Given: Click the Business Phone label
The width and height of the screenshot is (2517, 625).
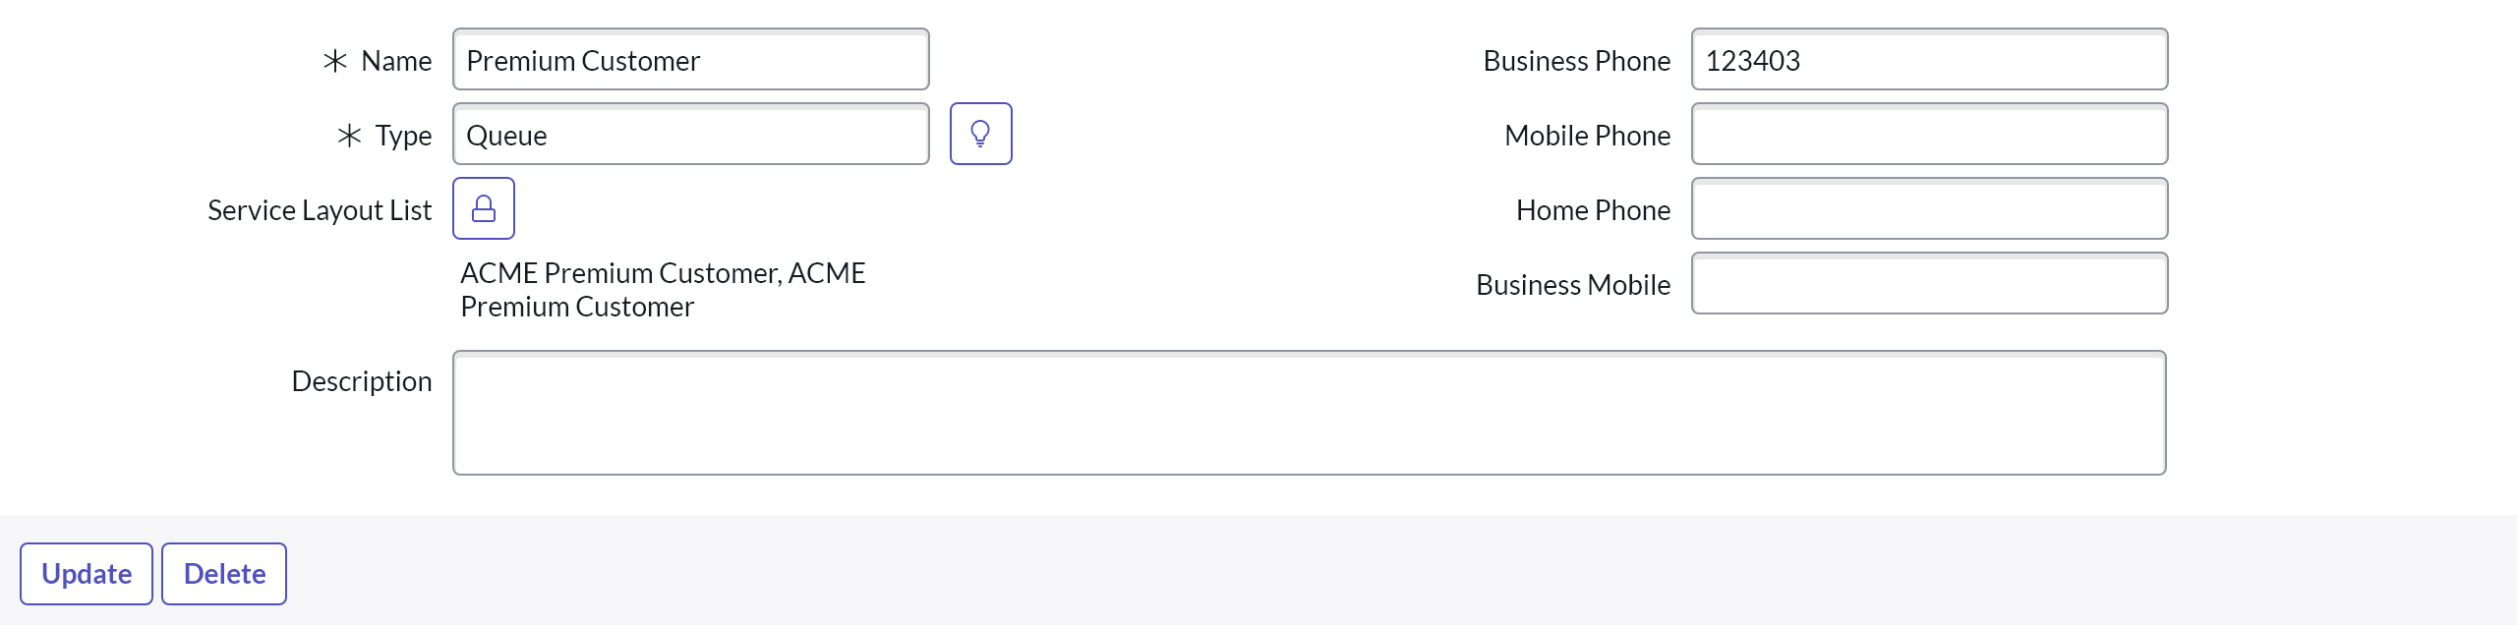Looking at the screenshot, I should 1576,61.
